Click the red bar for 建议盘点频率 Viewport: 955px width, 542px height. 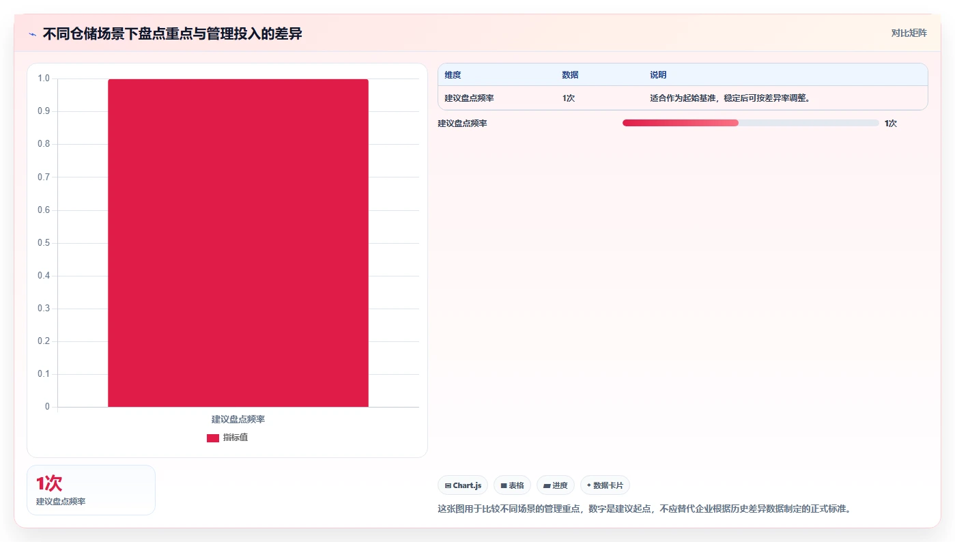pyautogui.click(x=238, y=243)
